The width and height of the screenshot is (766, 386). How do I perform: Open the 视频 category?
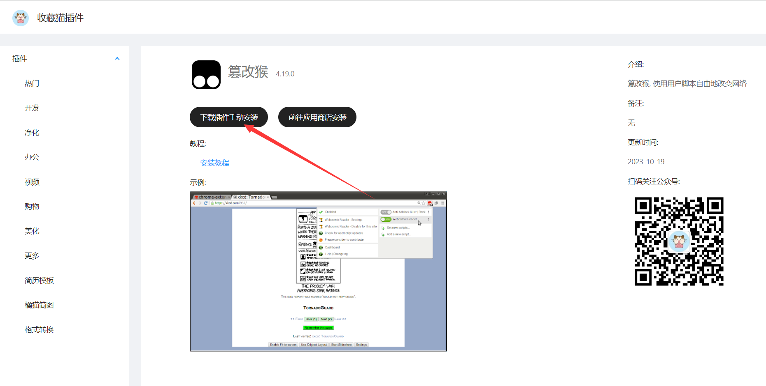pyautogui.click(x=32, y=182)
